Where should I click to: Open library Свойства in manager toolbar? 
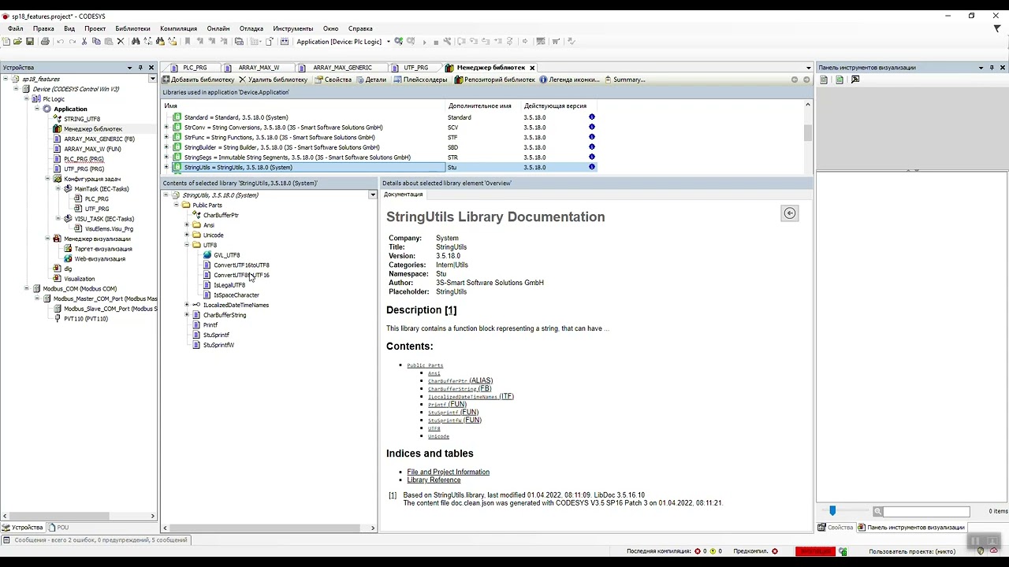pyautogui.click(x=333, y=80)
